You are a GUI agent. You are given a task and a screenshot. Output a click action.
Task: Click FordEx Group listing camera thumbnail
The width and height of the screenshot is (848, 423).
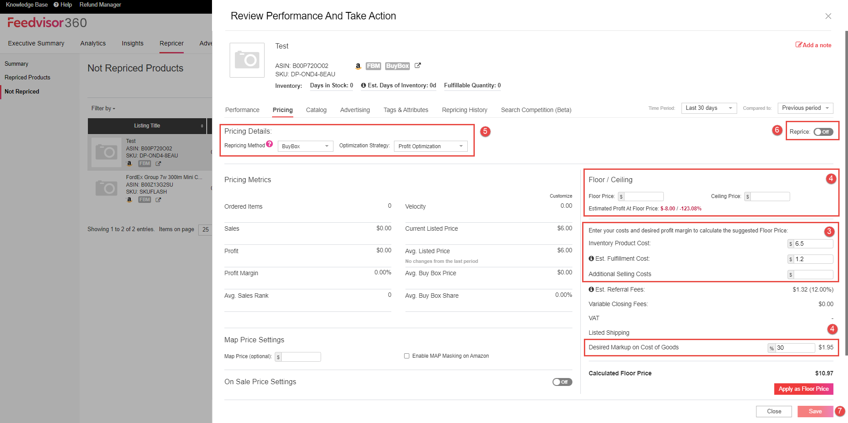[106, 188]
